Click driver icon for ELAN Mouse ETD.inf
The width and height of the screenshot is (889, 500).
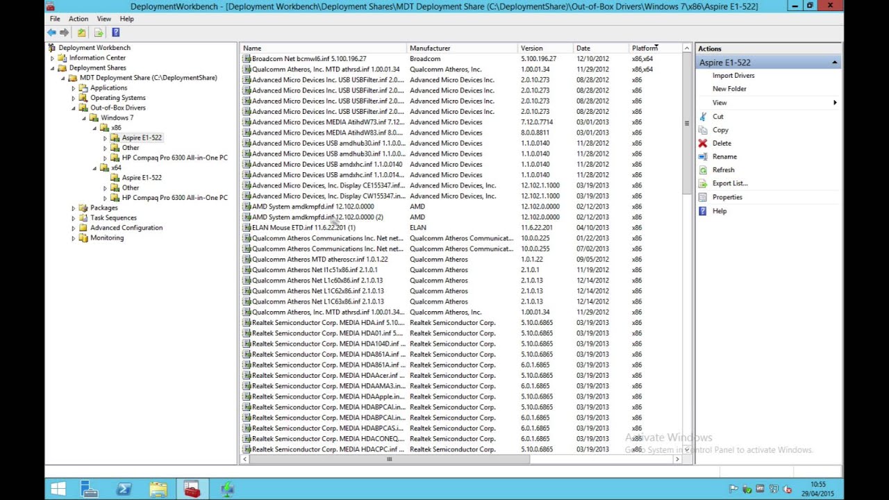247,228
